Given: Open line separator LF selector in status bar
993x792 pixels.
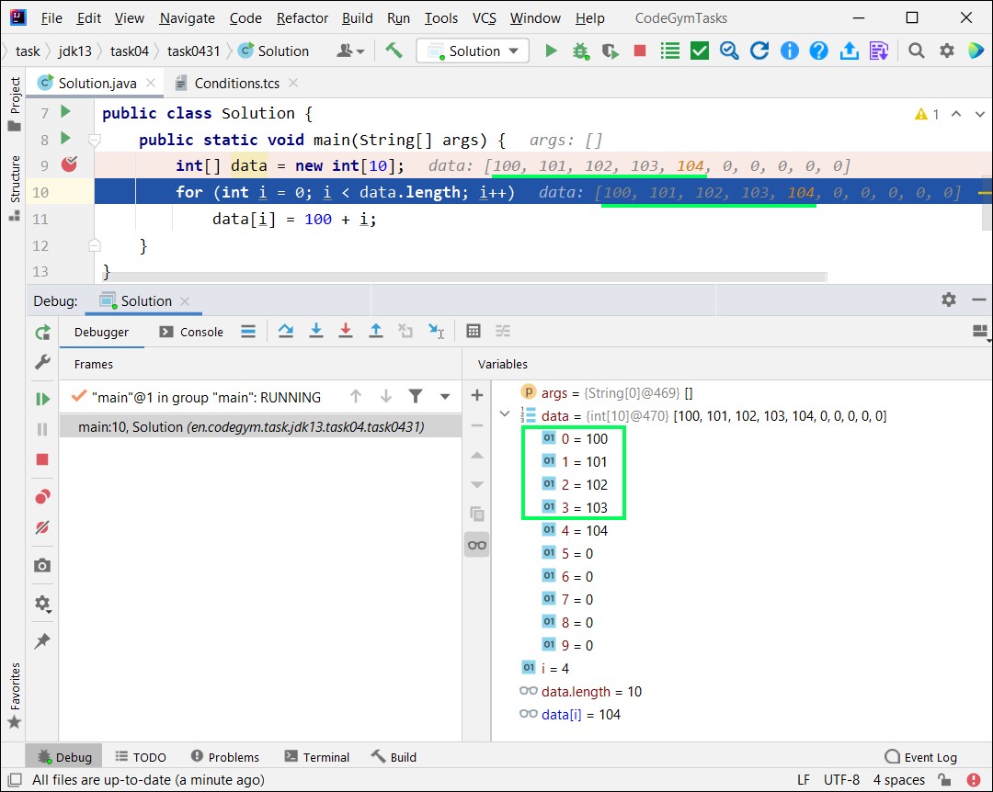Looking at the screenshot, I should pyautogui.click(x=803, y=779).
